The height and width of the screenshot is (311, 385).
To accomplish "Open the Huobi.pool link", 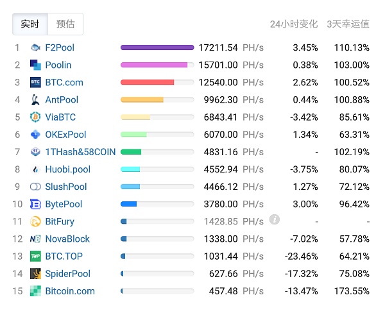I will point(67,169).
